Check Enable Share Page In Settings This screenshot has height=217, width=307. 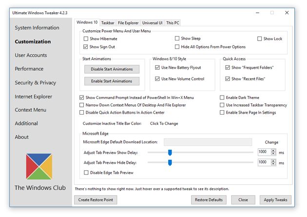point(222,113)
